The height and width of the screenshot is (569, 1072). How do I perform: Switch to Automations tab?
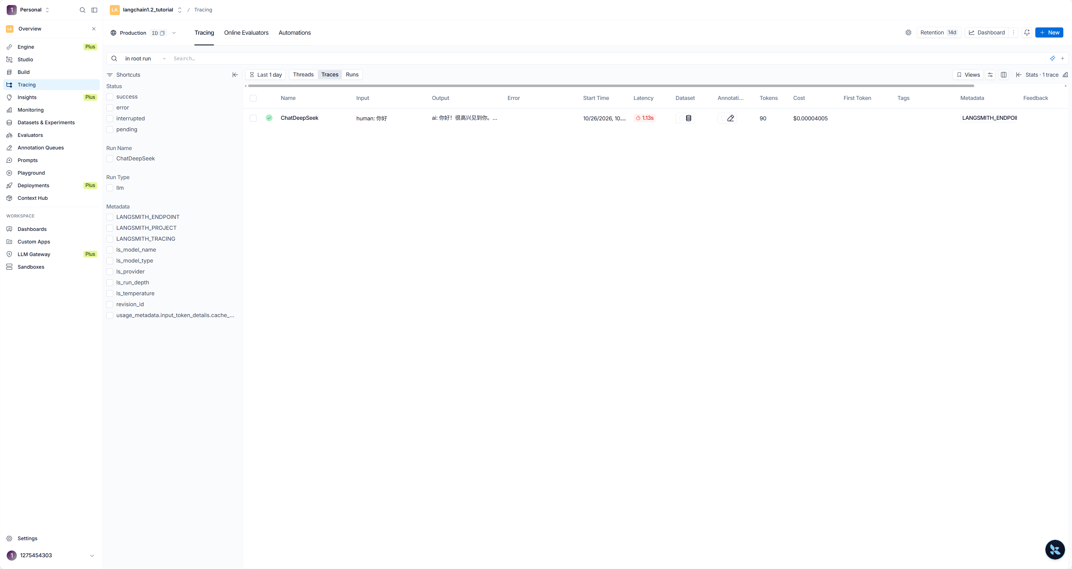[295, 33]
